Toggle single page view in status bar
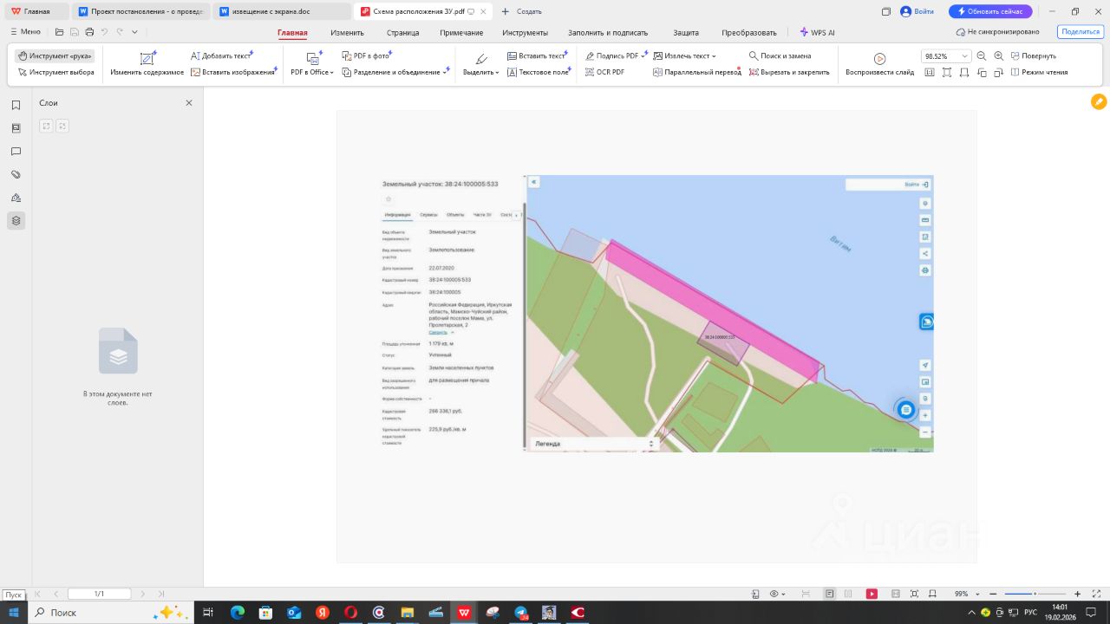Screen dimensions: 1110x624 pyautogui.click(x=830, y=594)
